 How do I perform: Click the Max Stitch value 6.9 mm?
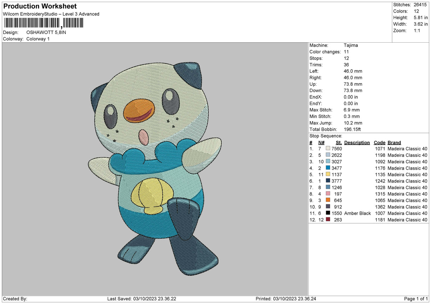[352, 110]
